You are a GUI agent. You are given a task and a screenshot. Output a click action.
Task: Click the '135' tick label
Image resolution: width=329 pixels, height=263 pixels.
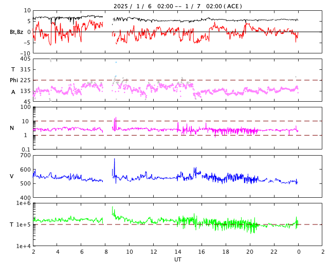pyautogui.click(x=25, y=91)
